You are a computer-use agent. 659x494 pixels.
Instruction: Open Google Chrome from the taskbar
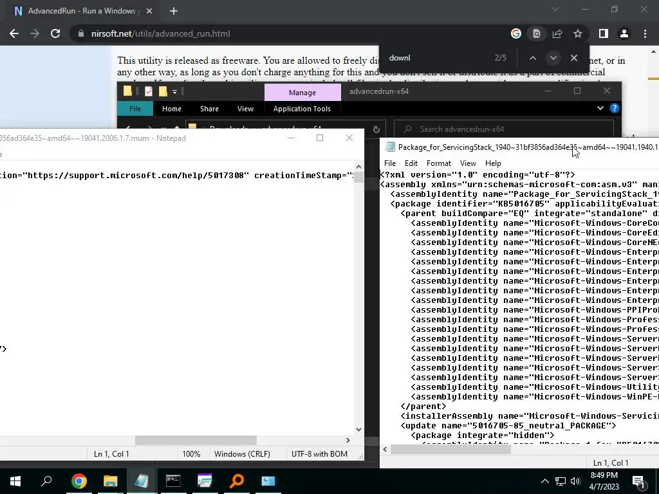click(x=79, y=481)
